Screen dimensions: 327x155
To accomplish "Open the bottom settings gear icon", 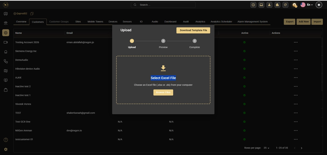I will pyautogui.click(x=6, y=149).
